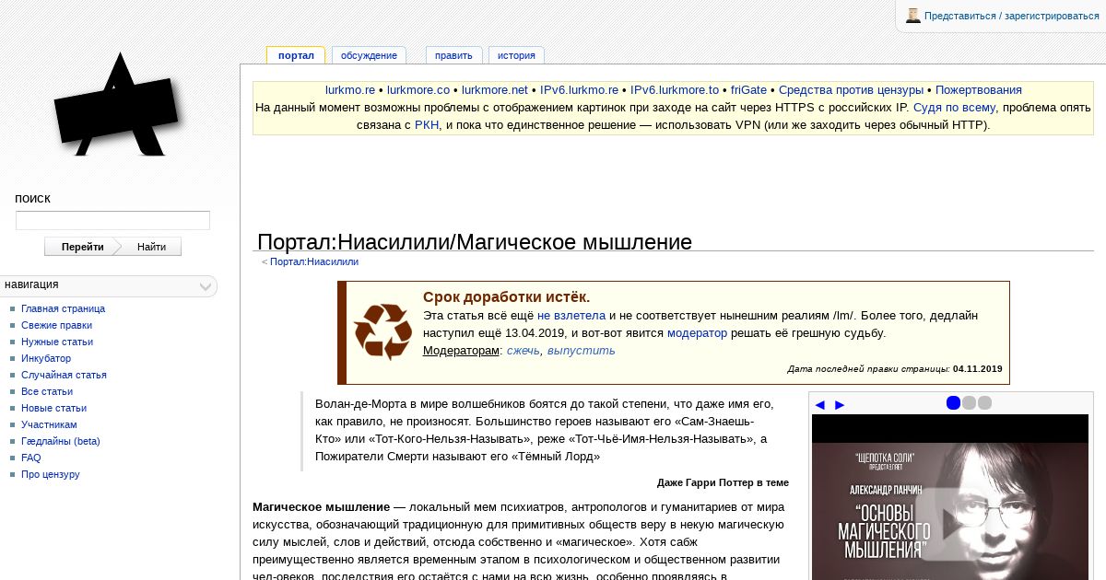Image resolution: width=1106 pixels, height=580 pixels.
Task: Open Средства против цензуры link
Action: (x=851, y=90)
